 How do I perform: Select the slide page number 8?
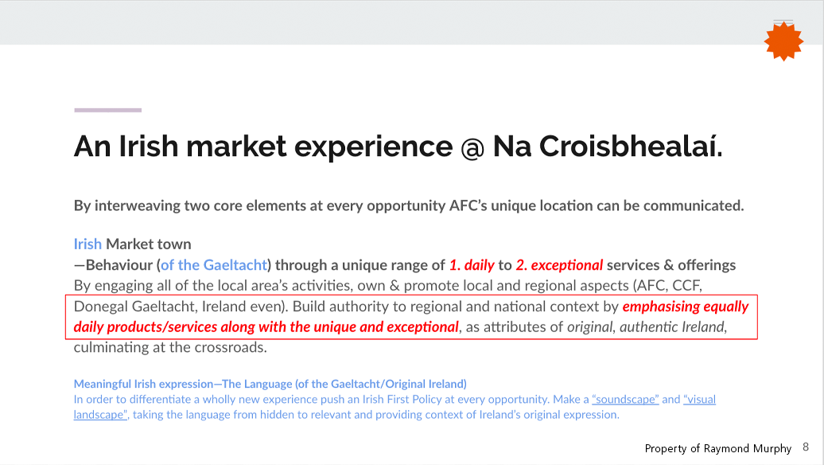[806, 447]
